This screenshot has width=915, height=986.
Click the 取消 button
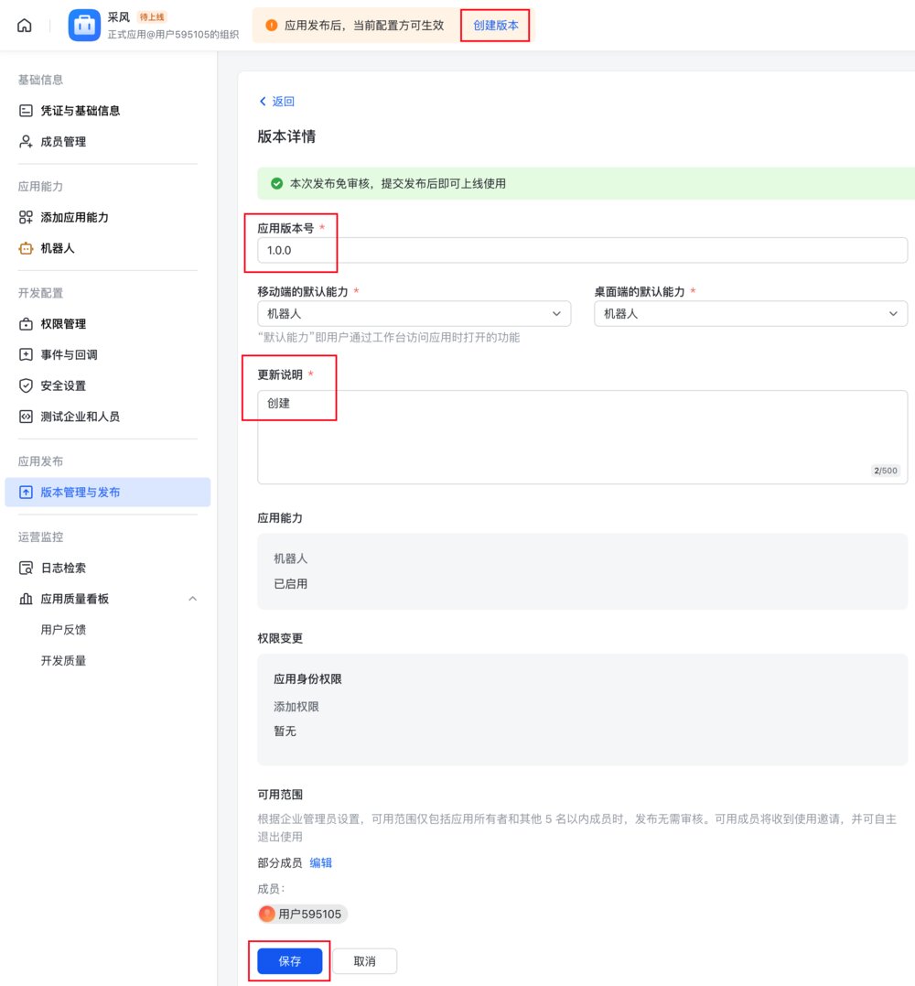(364, 961)
